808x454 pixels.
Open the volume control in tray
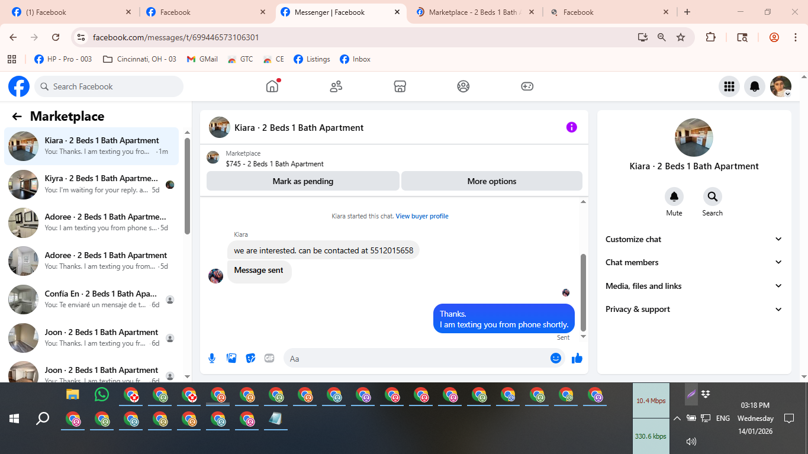[x=691, y=441]
